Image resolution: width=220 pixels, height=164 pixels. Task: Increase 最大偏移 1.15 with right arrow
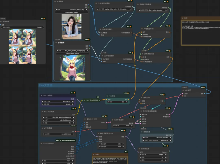[123, 144]
